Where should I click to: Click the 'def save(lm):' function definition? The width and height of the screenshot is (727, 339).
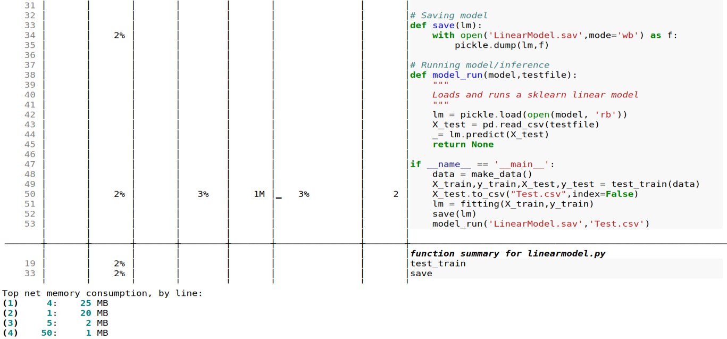point(446,26)
